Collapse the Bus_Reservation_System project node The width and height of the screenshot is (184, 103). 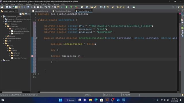1,17
